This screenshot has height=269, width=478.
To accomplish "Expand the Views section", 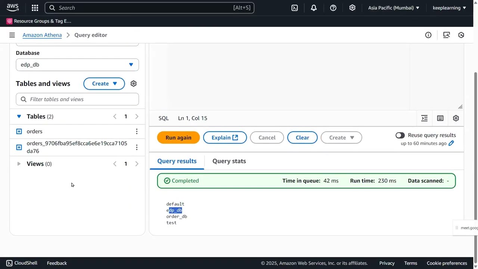I will (x=19, y=164).
